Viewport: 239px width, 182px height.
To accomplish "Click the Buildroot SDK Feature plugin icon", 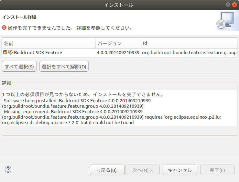I will pos(11,52).
